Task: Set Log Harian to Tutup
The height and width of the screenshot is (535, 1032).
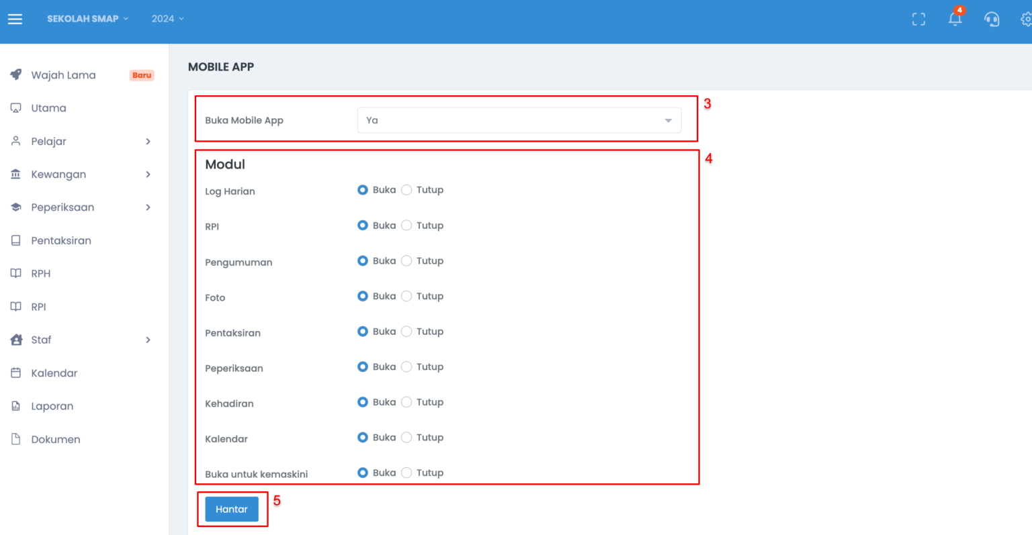Action: [406, 190]
